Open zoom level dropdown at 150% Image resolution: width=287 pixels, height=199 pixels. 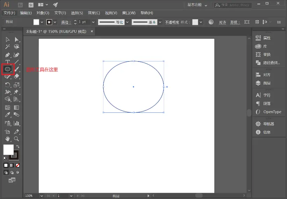(x=42, y=196)
